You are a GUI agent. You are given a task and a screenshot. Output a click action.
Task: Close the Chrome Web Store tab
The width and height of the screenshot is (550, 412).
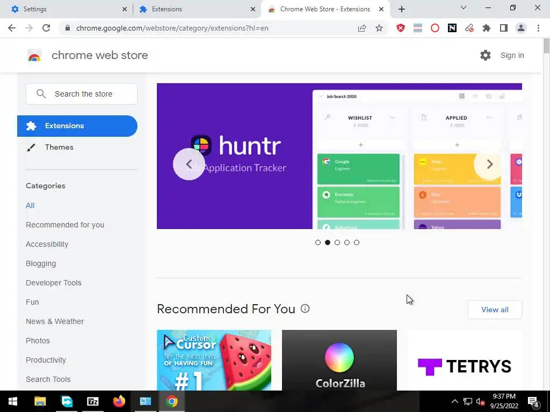click(x=381, y=10)
